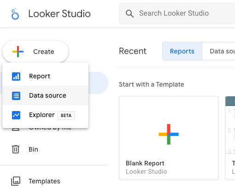This screenshot has width=235, height=188.
Task: Click the Blank Report title text
Action: pos(145,163)
